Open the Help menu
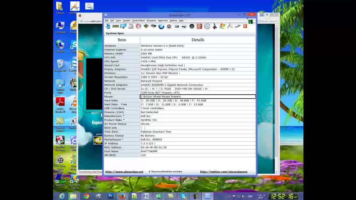The width and height of the screenshot is (356, 200). [181, 21]
